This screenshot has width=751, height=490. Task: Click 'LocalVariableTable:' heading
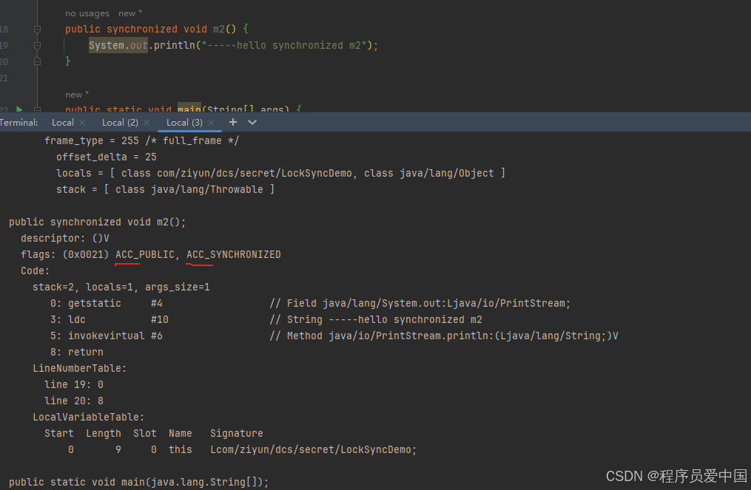click(89, 418)
